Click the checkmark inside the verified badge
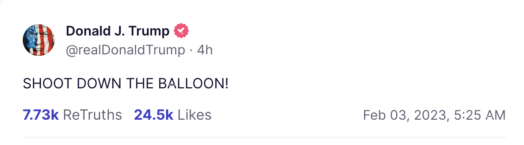The width and height of the screenshot is (524, 145). [181, 31]
